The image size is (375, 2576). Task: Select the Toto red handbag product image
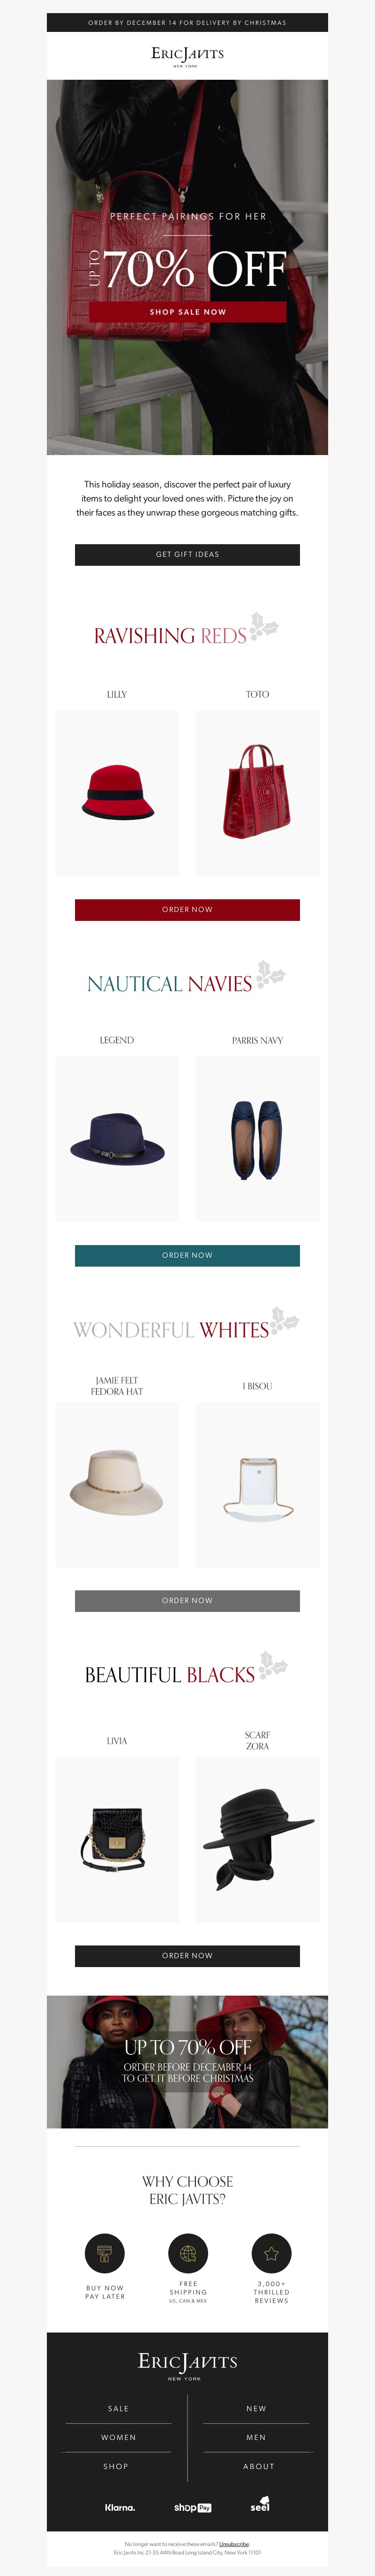(x=257, y=793)
